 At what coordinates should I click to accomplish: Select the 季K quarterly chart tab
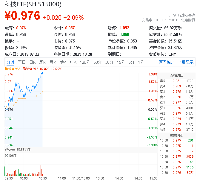63,62
